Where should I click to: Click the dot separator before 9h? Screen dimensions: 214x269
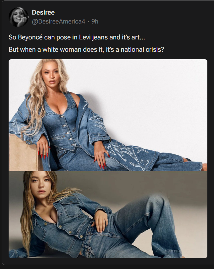pos(88,22)
